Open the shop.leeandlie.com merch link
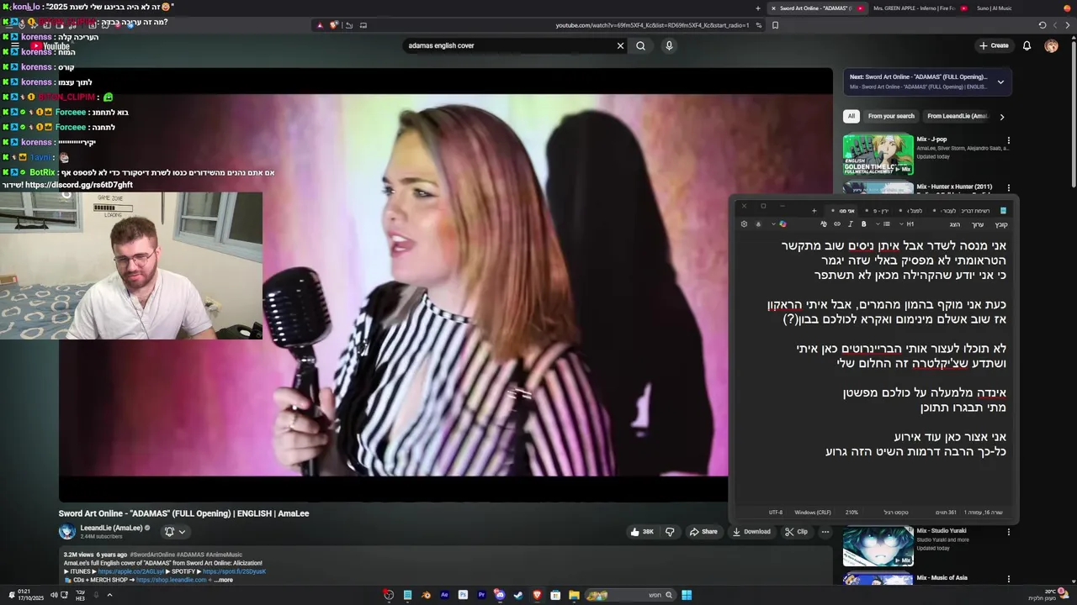The image size is (1077, 605). click(172, 580)
